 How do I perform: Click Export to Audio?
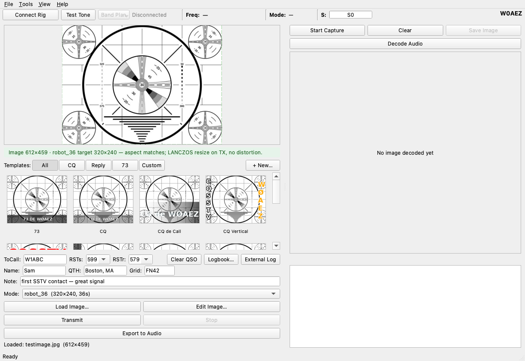(x=142, y=333)
